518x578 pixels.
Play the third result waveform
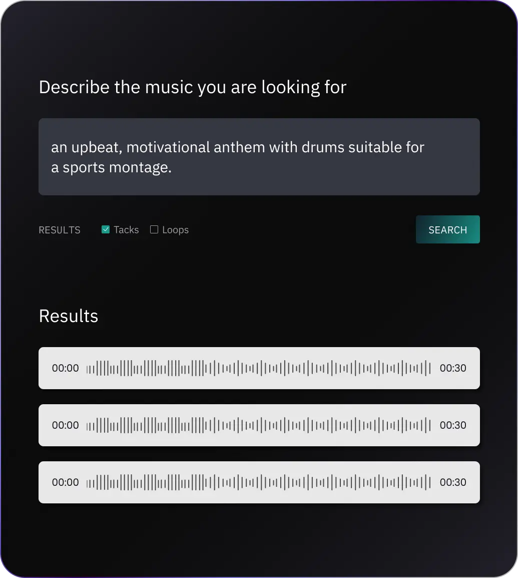[x=258, y=482]
